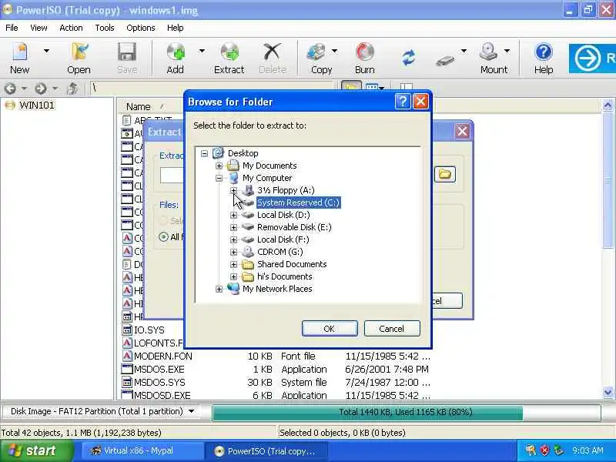Expand the Removable Disk (E:) node
Image resolution: width=616 pixels, height=462 pixels.
click(x=234, y=227)
